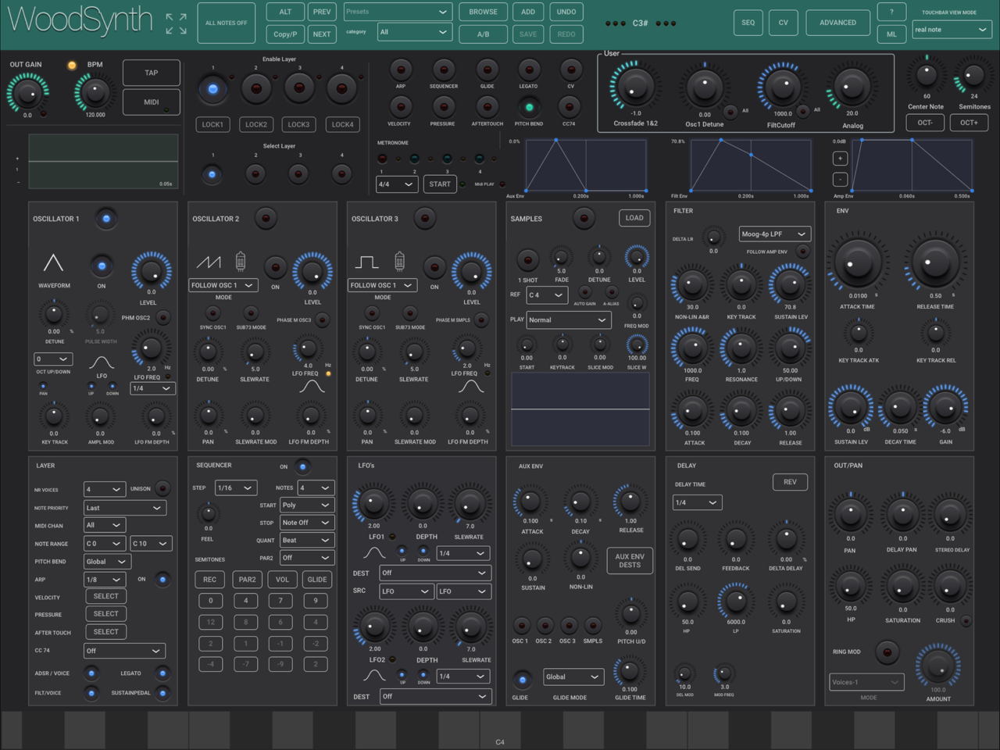Click the AUX ENV DESTS button
The height and width of the screenshot is (750, 1000).
630,560
